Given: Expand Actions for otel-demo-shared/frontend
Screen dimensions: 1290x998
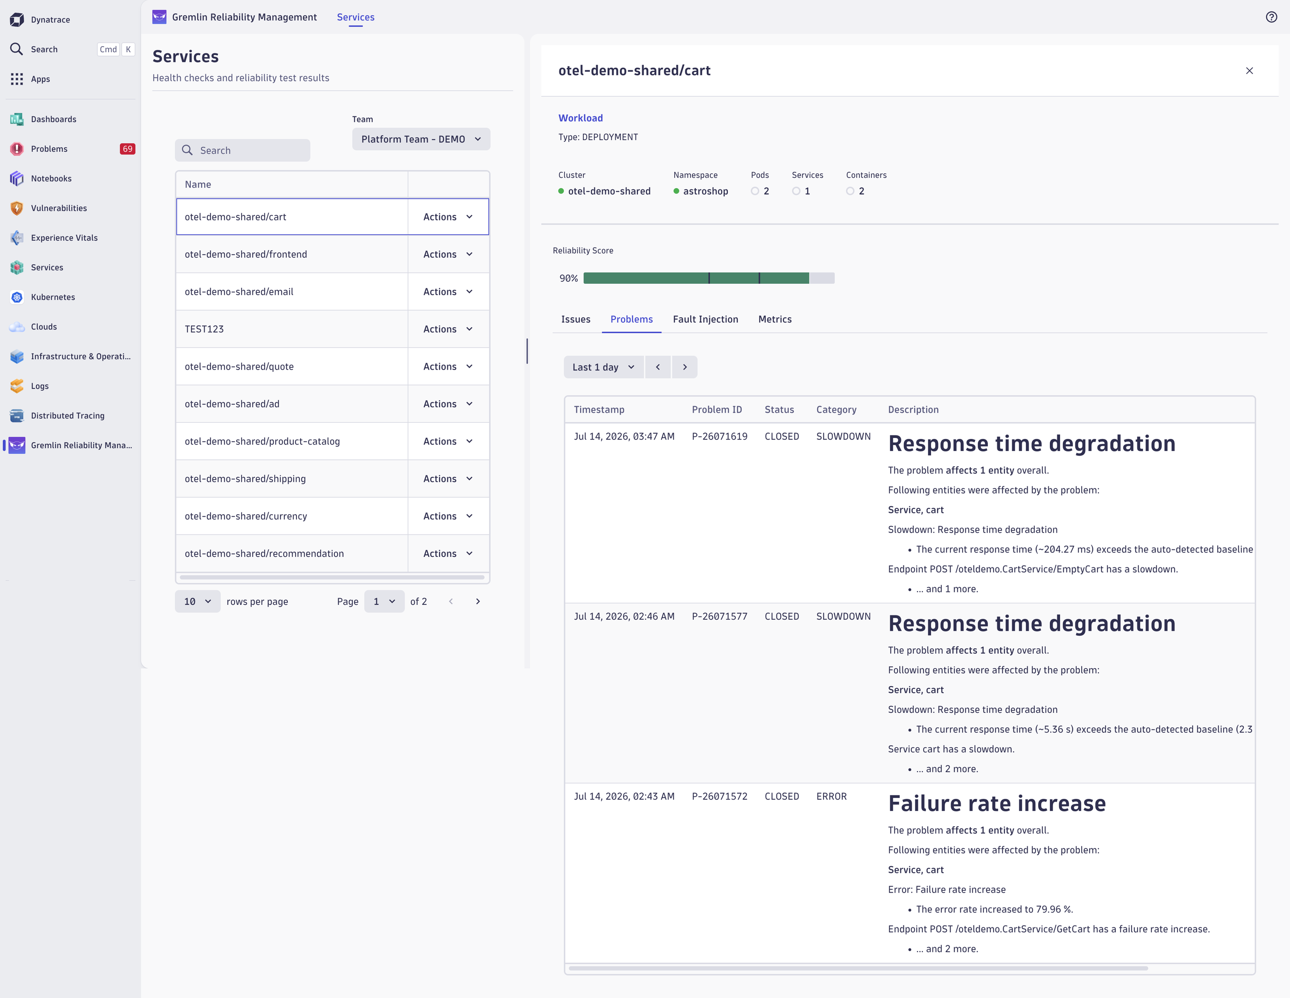Looking at the screenshot, I should (x=448, y=254).
